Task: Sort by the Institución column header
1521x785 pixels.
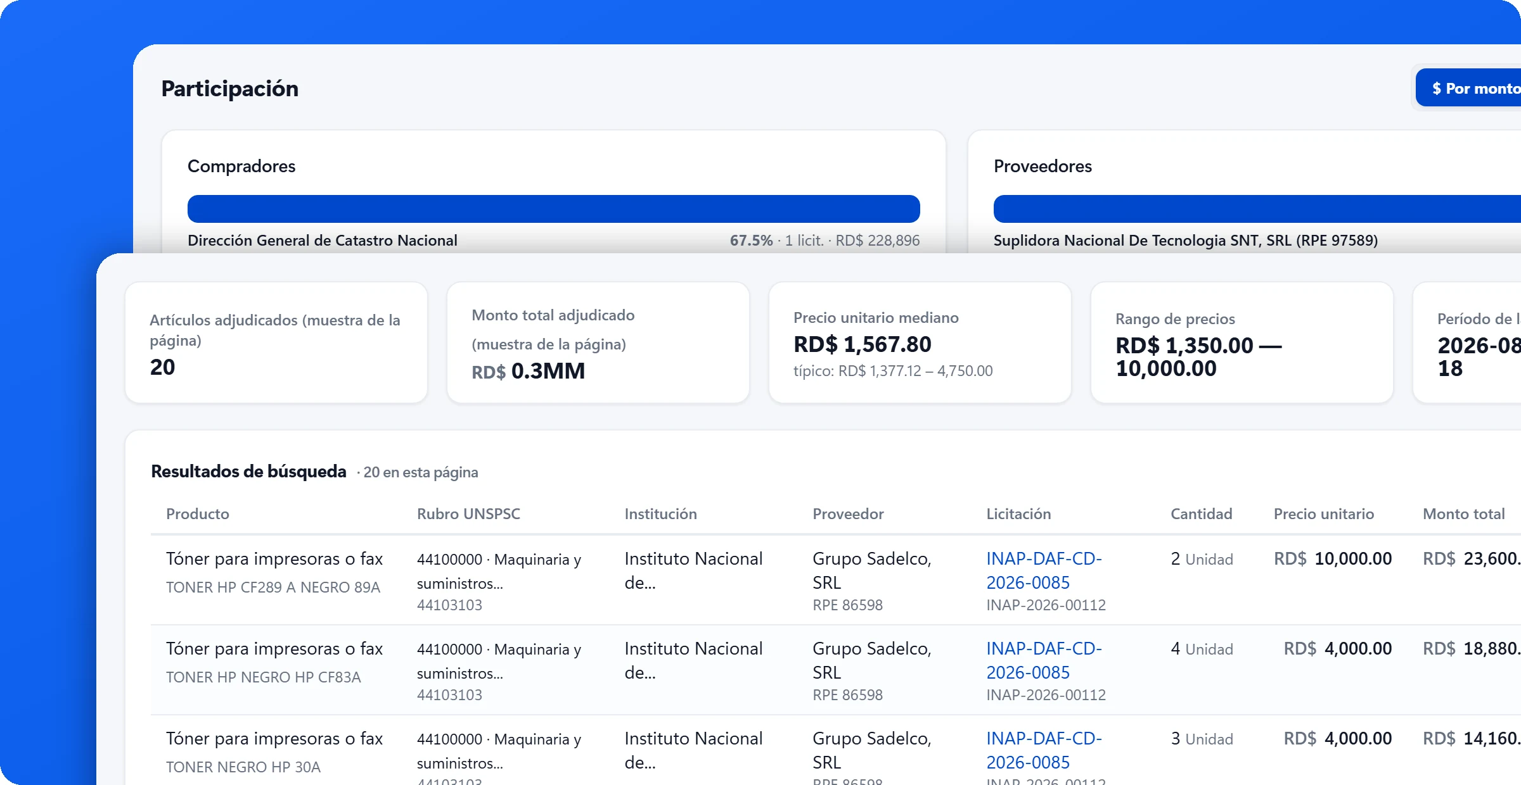Action: click(x=660, y=514)
